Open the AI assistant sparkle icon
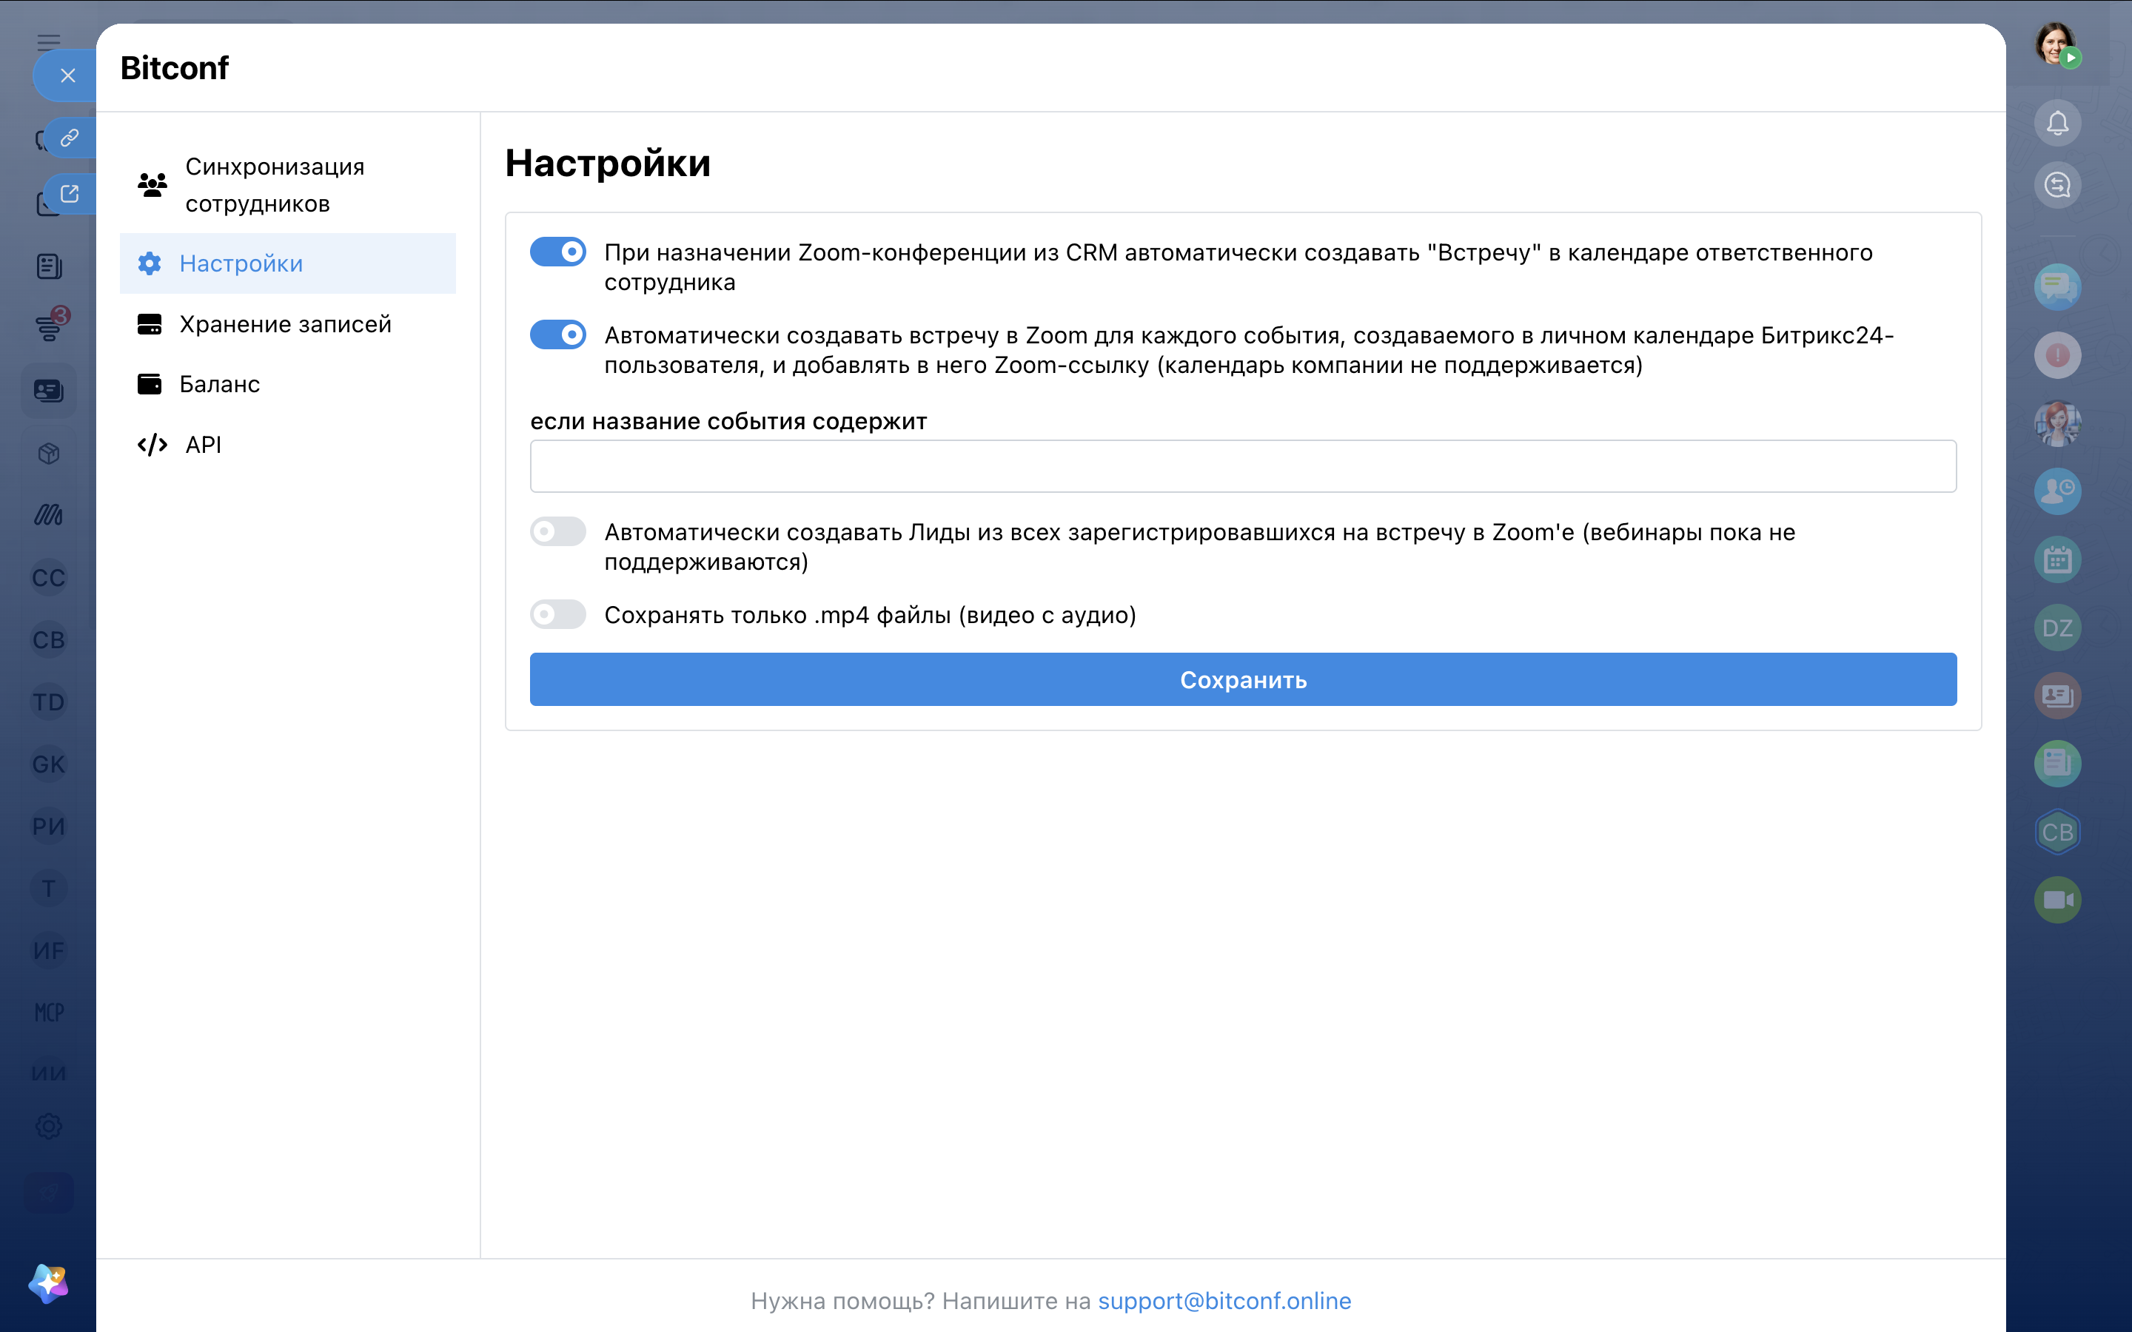 pos(48,1282)
